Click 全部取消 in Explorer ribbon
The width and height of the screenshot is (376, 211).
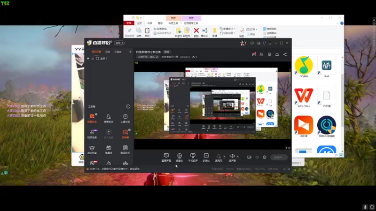(x=270, y=33)
